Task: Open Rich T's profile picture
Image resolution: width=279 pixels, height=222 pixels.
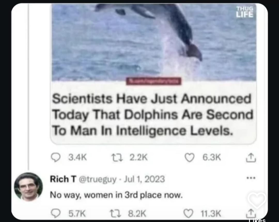Action: point(28,187)
